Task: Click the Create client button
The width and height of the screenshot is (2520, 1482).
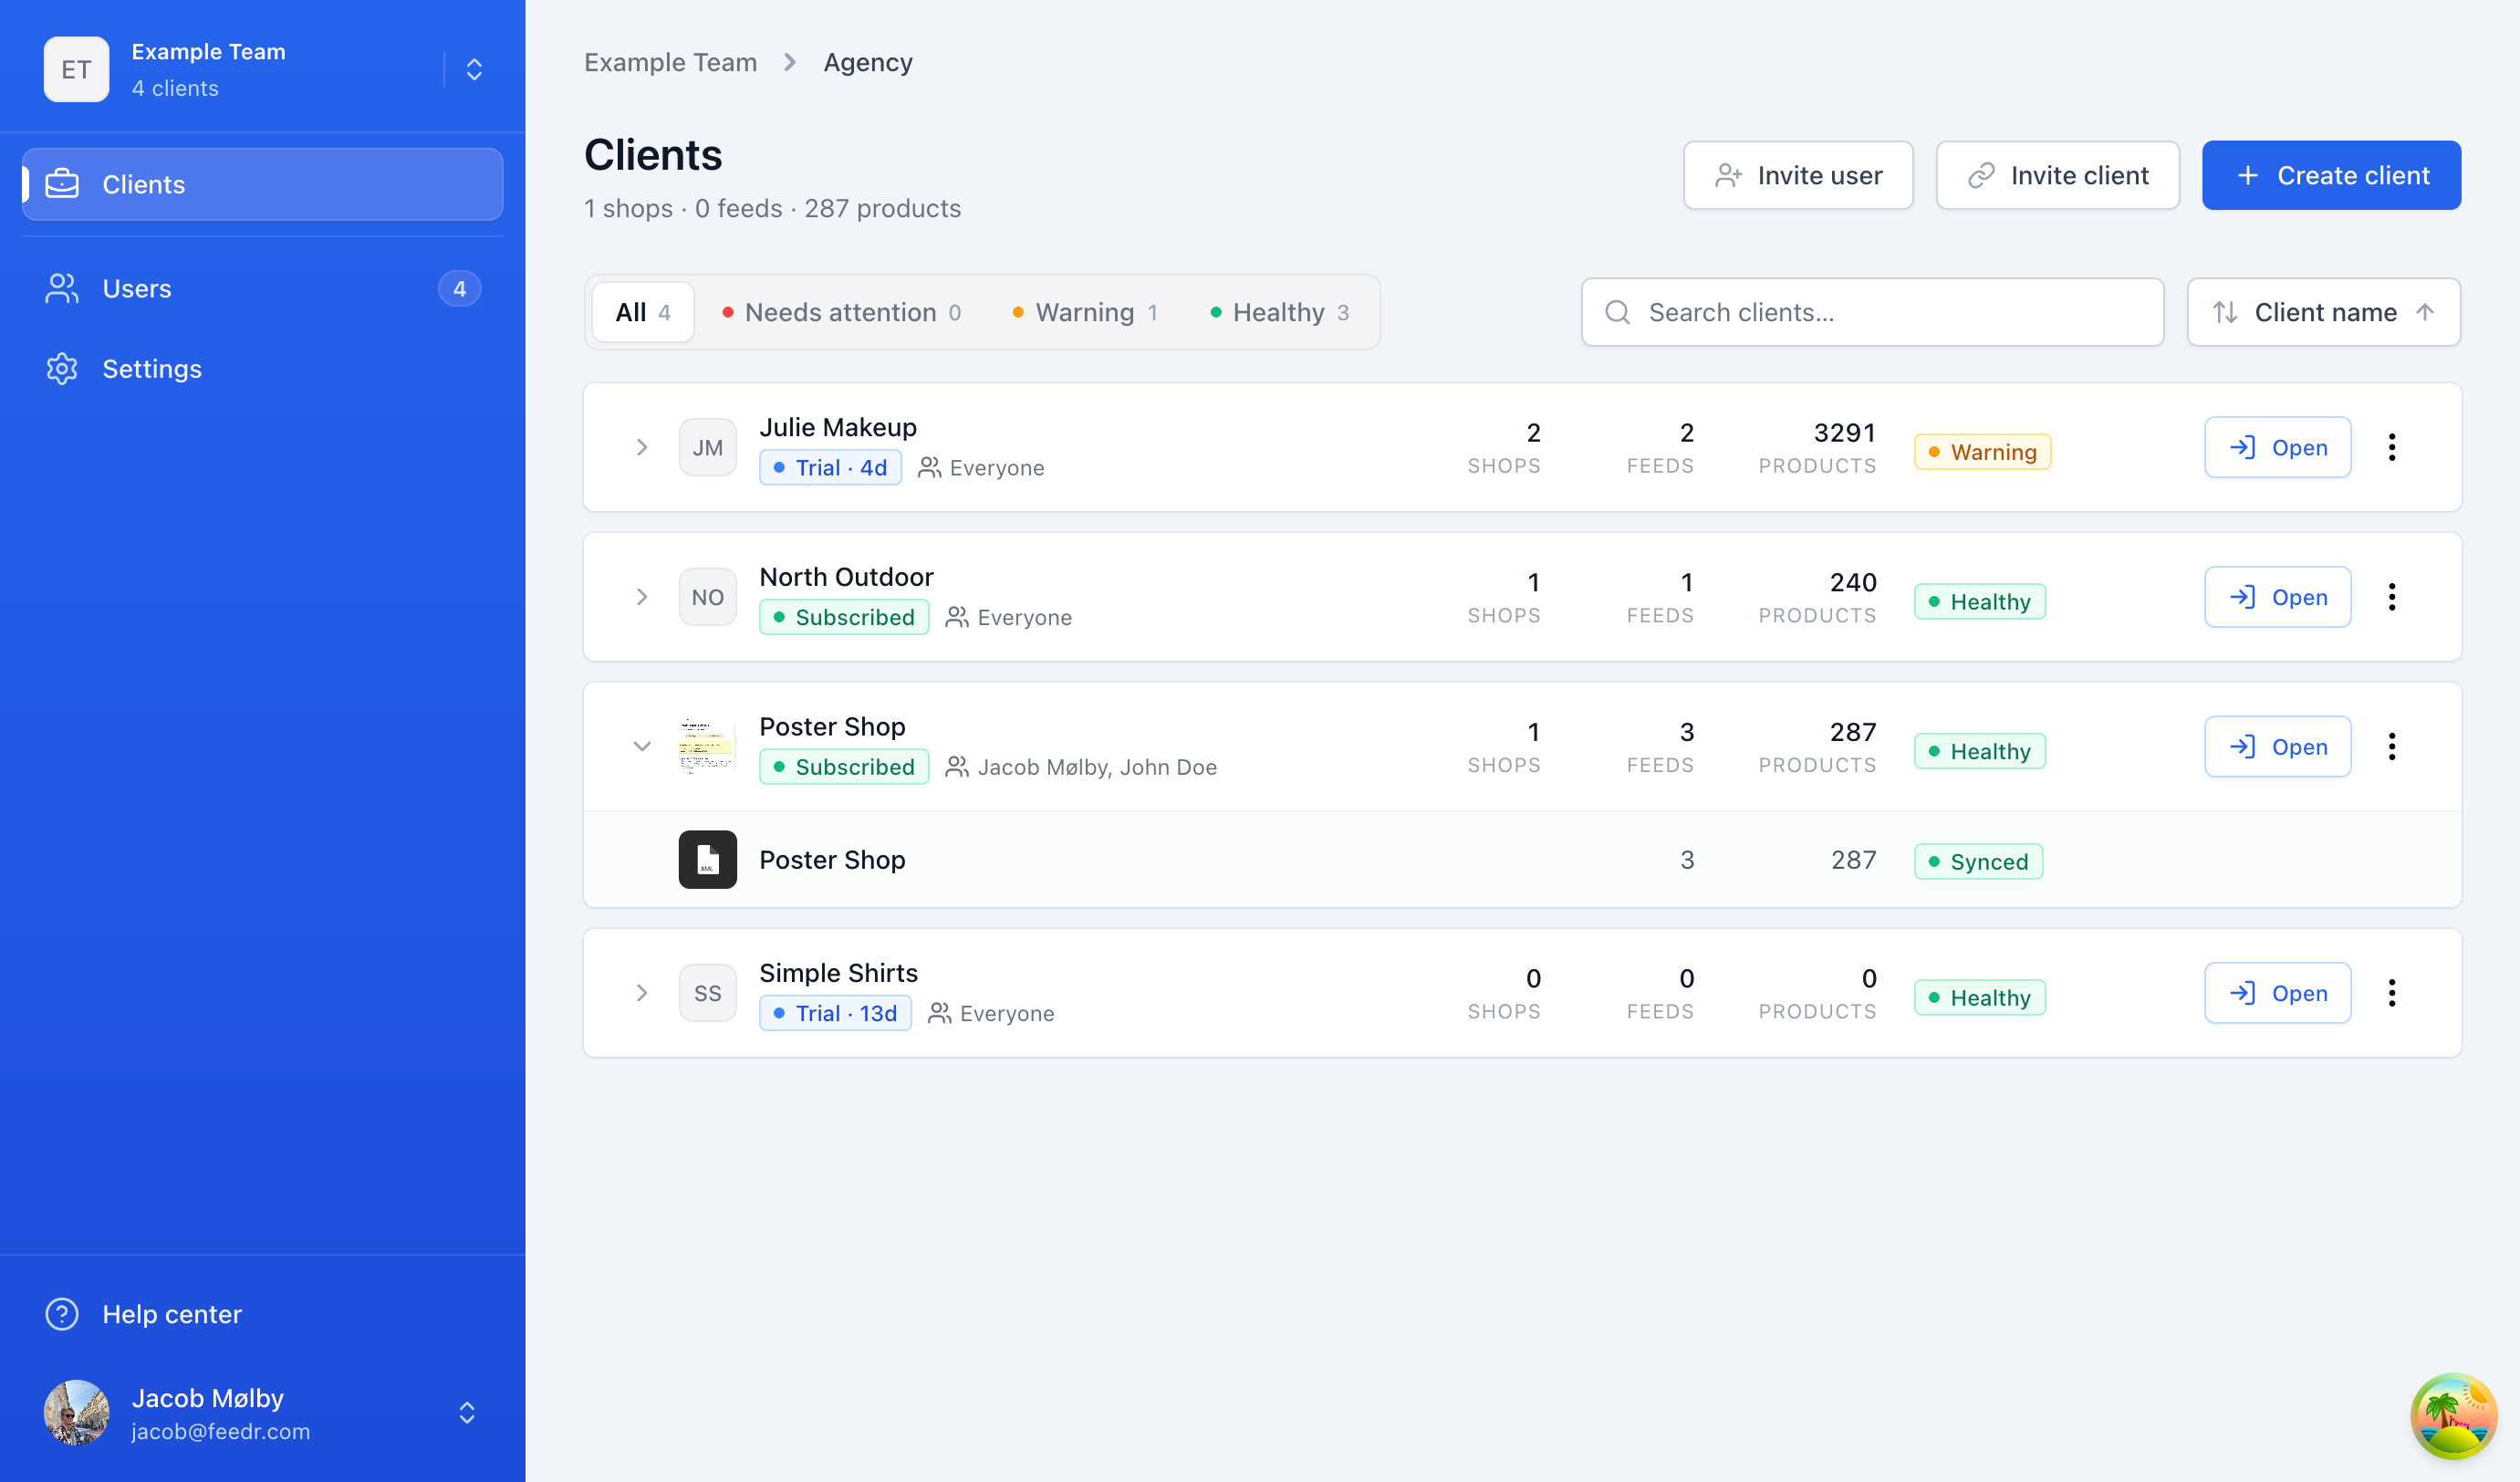Action: coord(2331,175)
